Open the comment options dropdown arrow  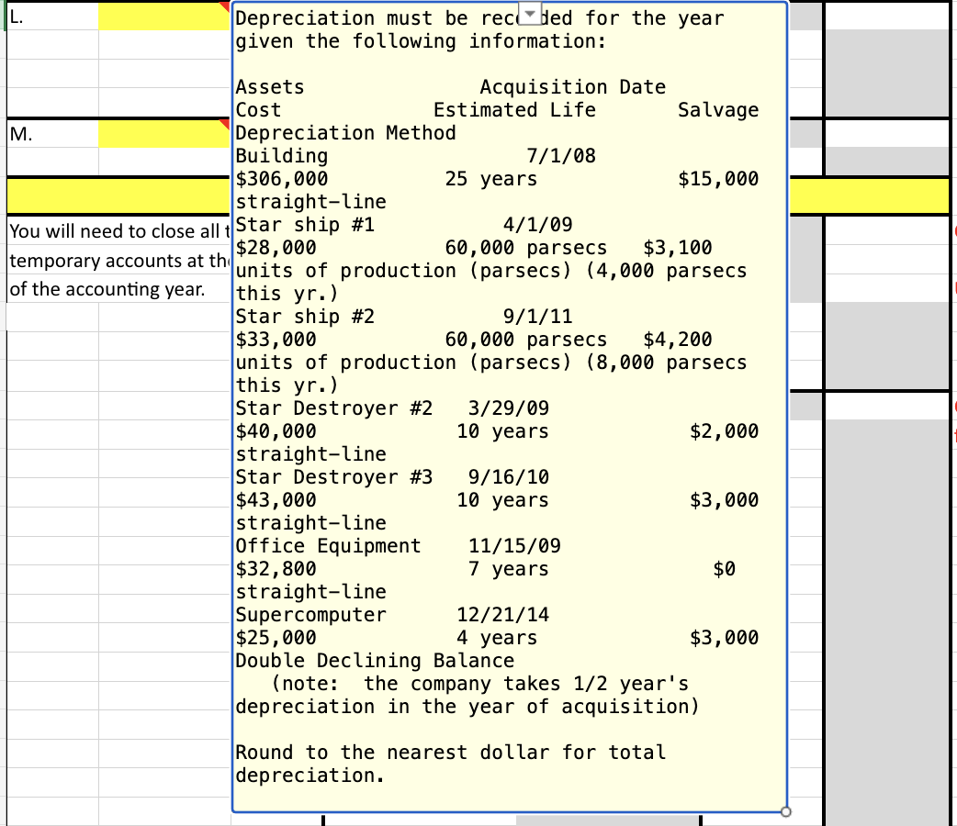(x=529, y=11)
